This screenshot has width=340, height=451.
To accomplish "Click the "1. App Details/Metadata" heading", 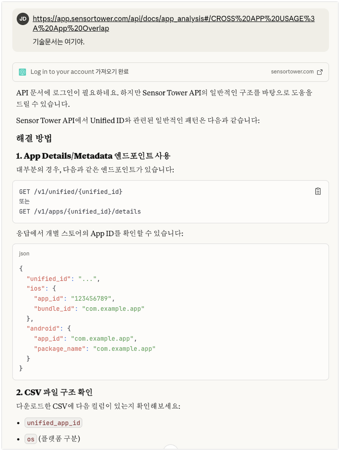I will click(x=93, y=156).
